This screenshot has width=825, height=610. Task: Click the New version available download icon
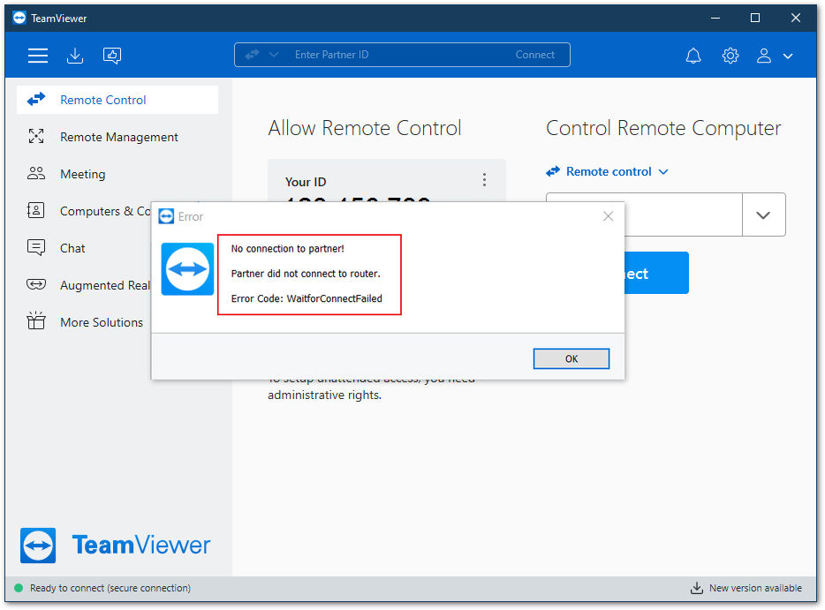697,588
